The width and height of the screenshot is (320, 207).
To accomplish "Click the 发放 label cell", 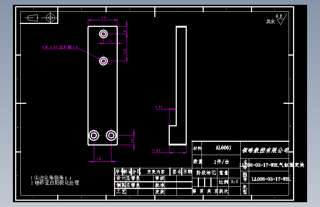I will 159,192.
